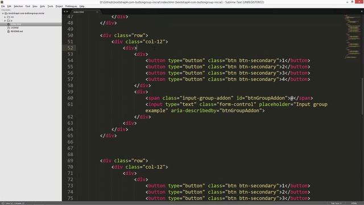Screen dimensions: 364x205
Task: Open README.md in the sidebar
Action: [16, 31]
